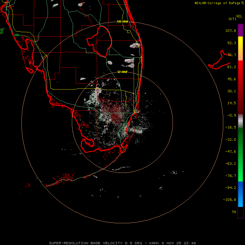Image resolution: width=245 pixels, height=245 pixels.
Task: Click the Super-Resolution Base Velocity caption text
Action: 122,243
